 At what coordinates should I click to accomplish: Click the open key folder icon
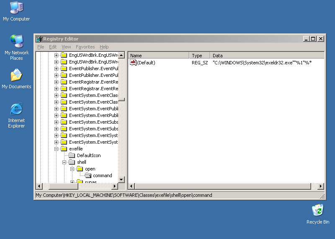80,169
